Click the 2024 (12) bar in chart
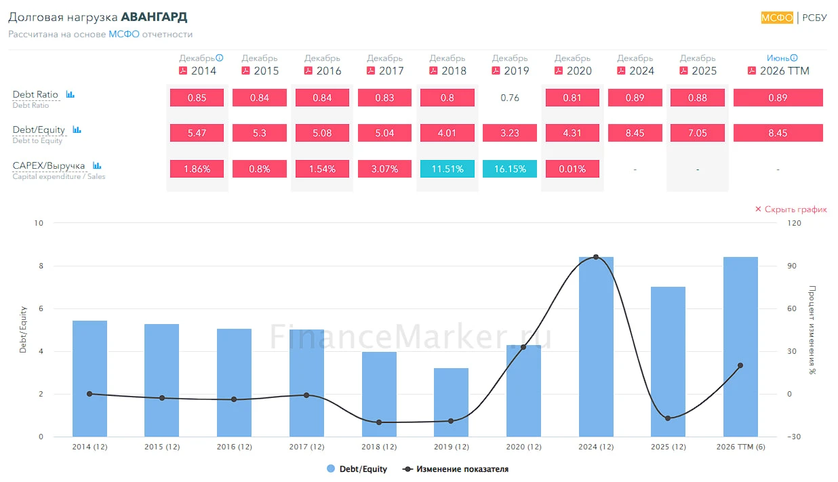The width and height of the screenshot is (838, 482). [x=596, y=346]
